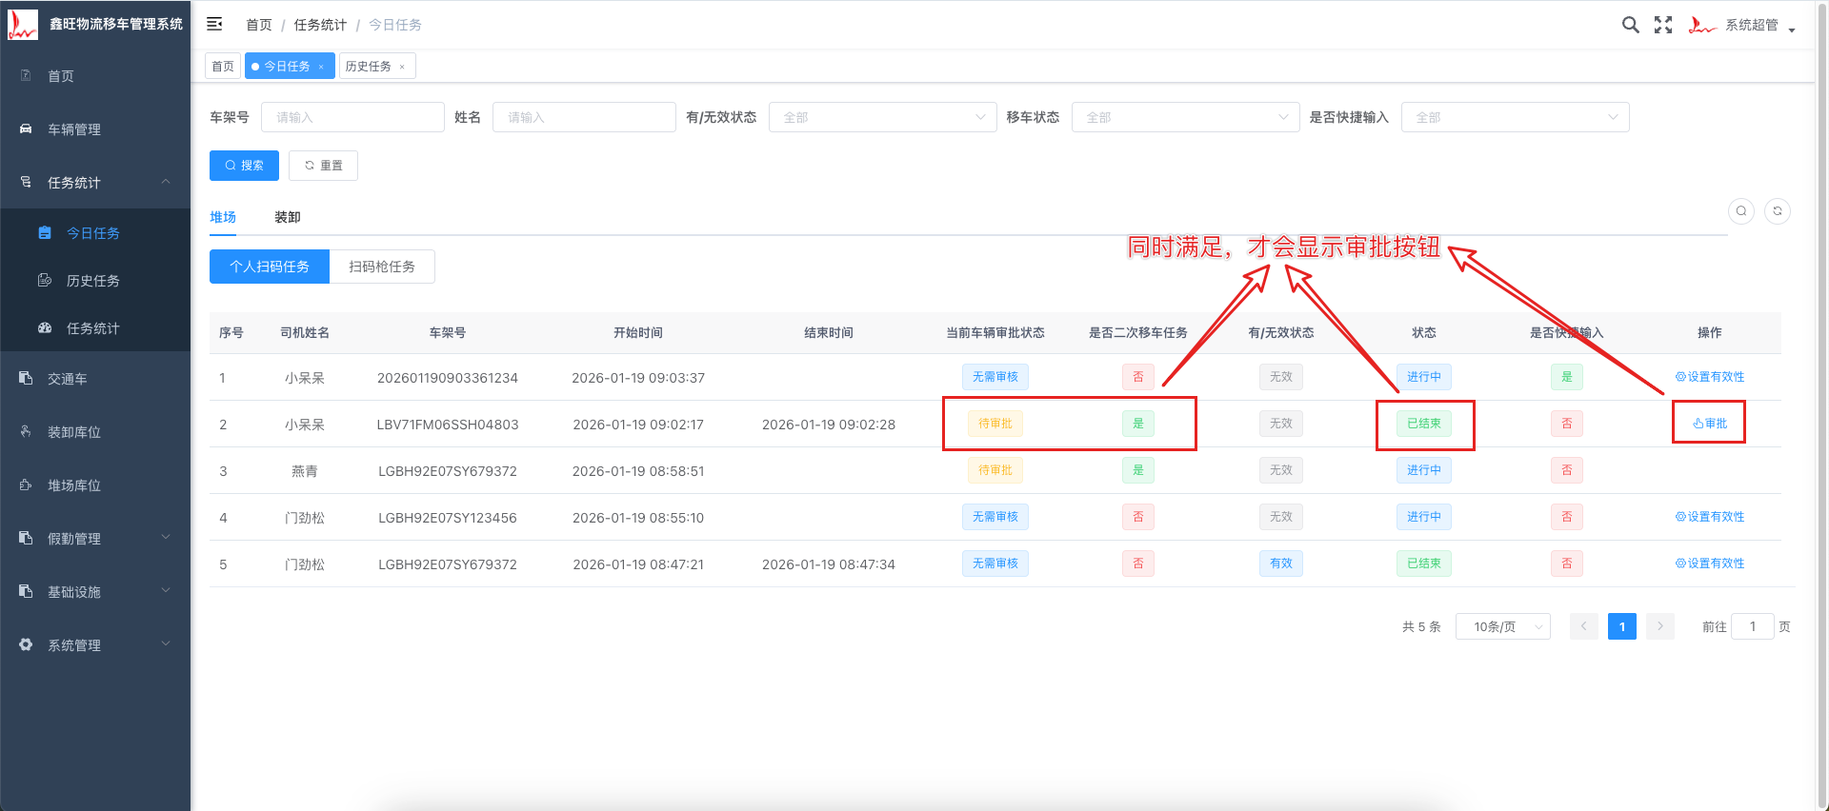Expand the 假勤管理 sidebar menu

tap(95, 539)
